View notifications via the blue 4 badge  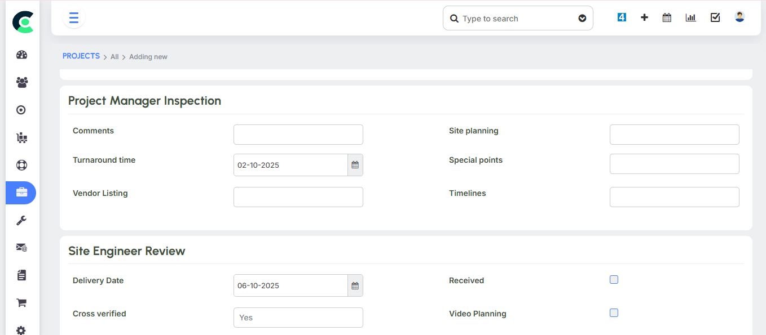tap(621, 17)
